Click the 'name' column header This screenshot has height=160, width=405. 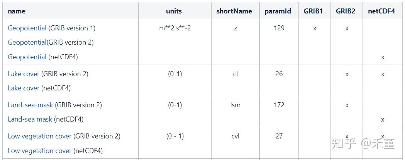coord(17,11)
